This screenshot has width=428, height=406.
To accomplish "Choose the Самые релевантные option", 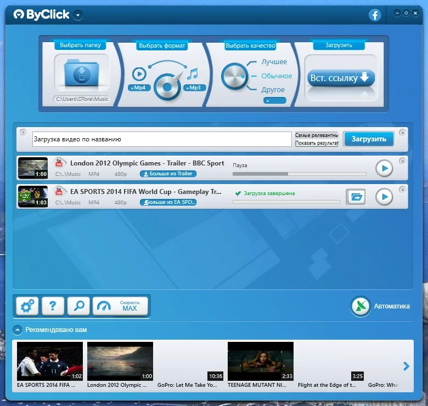I will [x=317, y=135].
